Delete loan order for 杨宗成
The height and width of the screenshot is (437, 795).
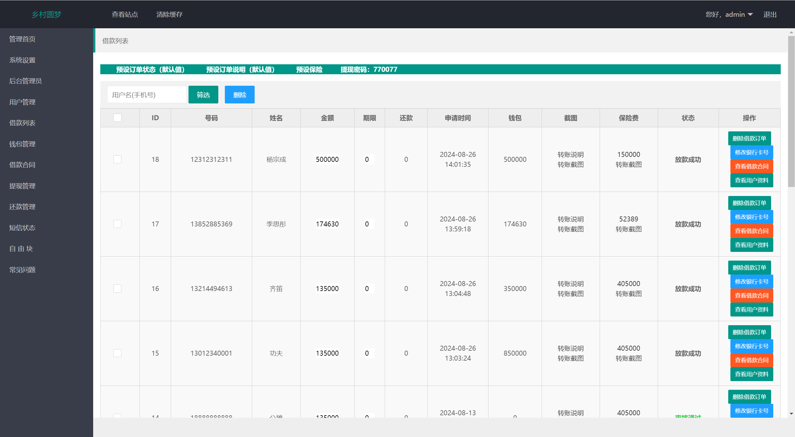(749, 139)
